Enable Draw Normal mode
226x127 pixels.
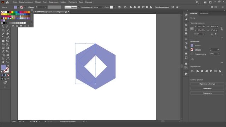[x=2, y=79]
